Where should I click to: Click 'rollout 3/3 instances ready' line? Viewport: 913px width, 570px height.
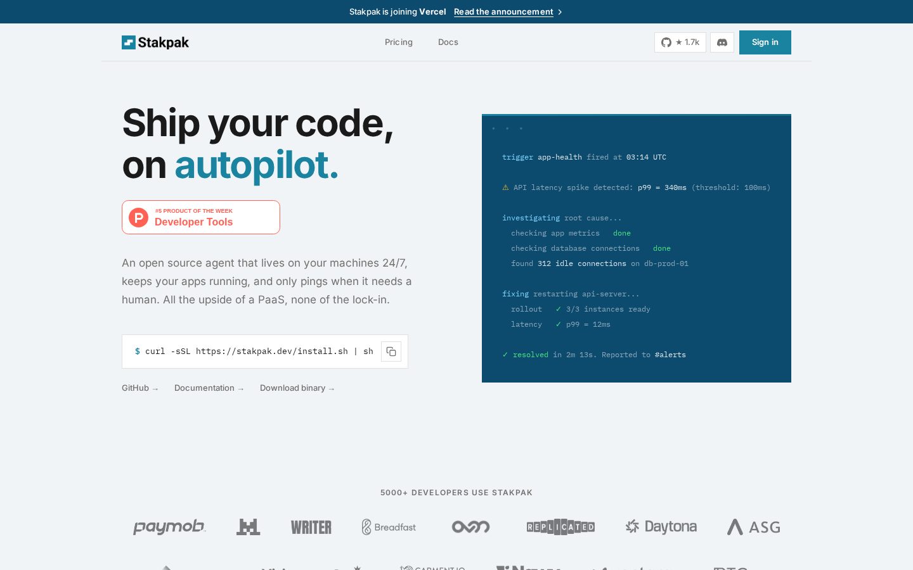click(581, 309)
